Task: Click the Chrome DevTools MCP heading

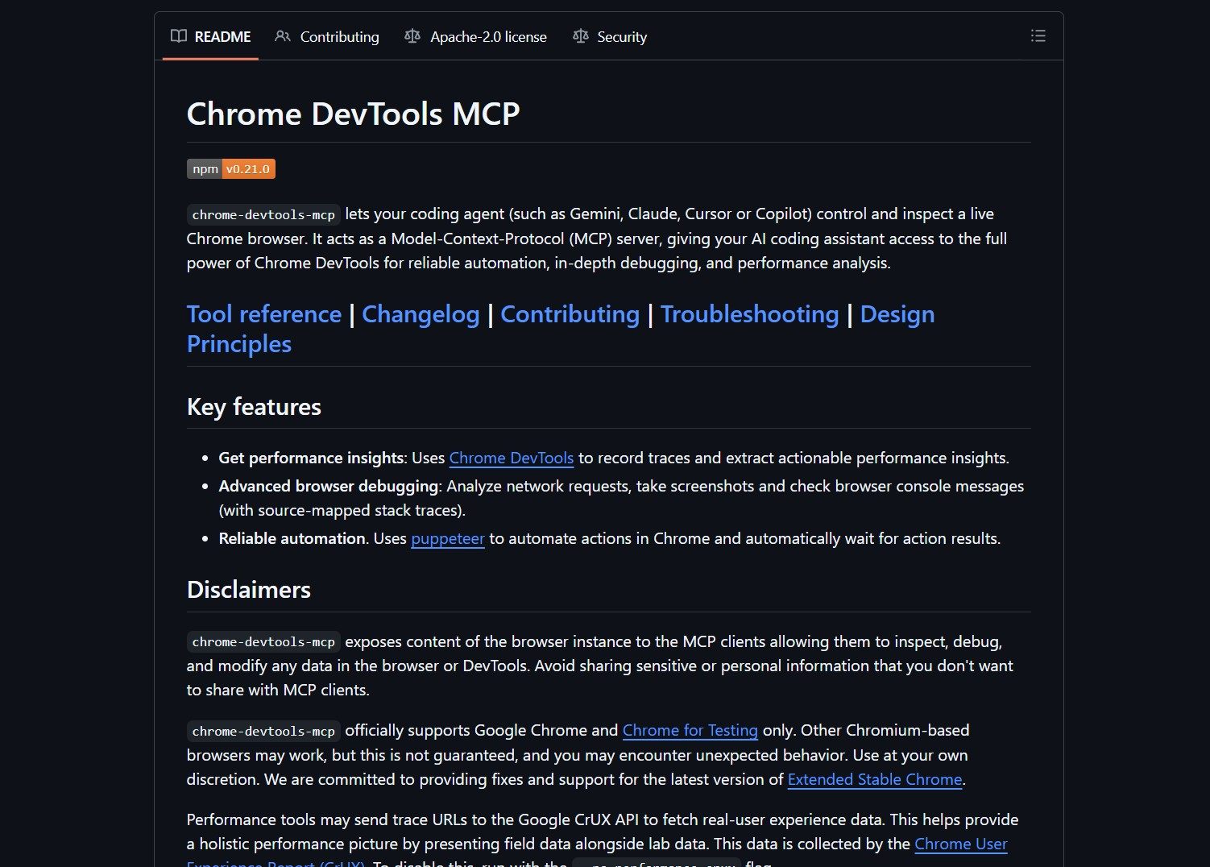Action: click(x=354, y=114)
